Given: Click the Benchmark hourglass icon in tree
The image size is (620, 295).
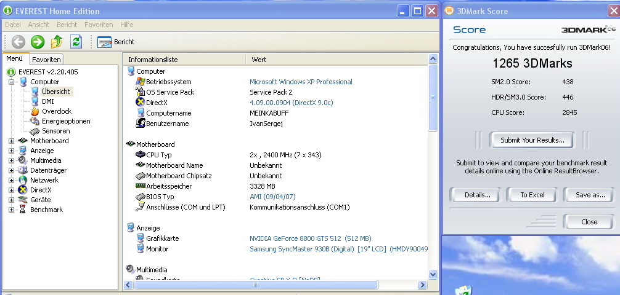Looking at the screenshot, I should click(x=23, y=210).
